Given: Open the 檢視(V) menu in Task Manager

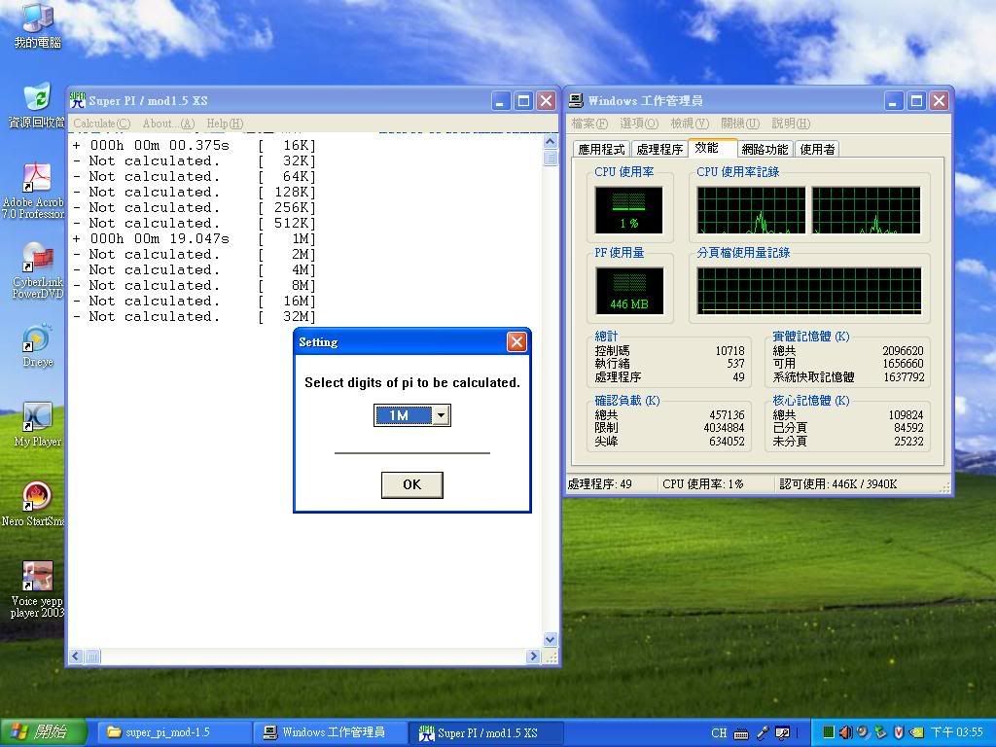Looking at the screenshot, I should 689,124.
